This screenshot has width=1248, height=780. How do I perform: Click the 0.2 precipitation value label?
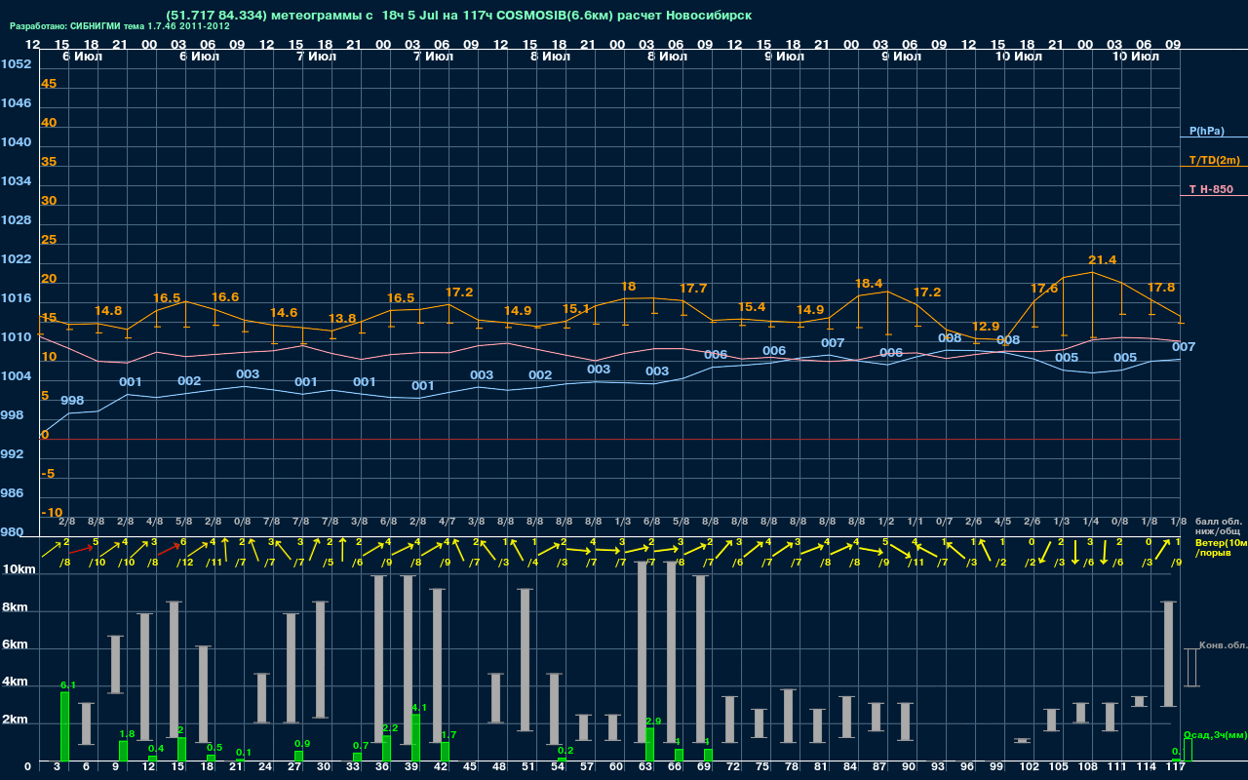tap(565, 751)
